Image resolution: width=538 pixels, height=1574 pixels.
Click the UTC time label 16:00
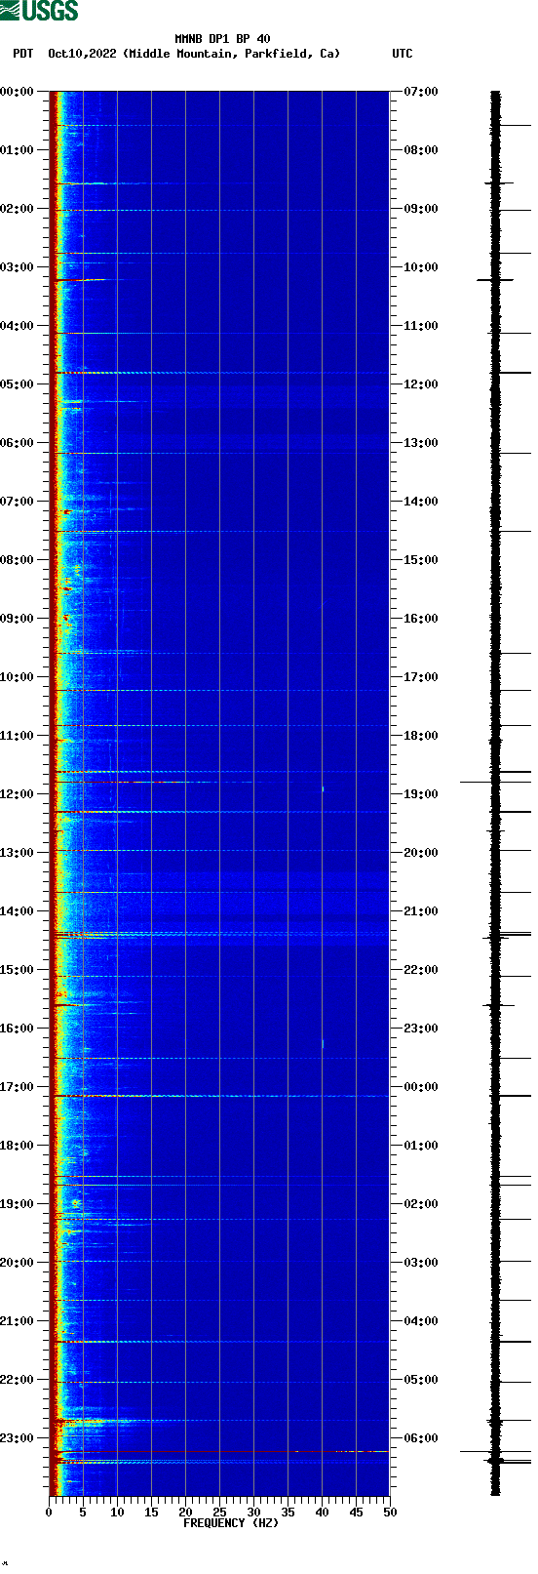pyautogui.click(x=421, y=619)
